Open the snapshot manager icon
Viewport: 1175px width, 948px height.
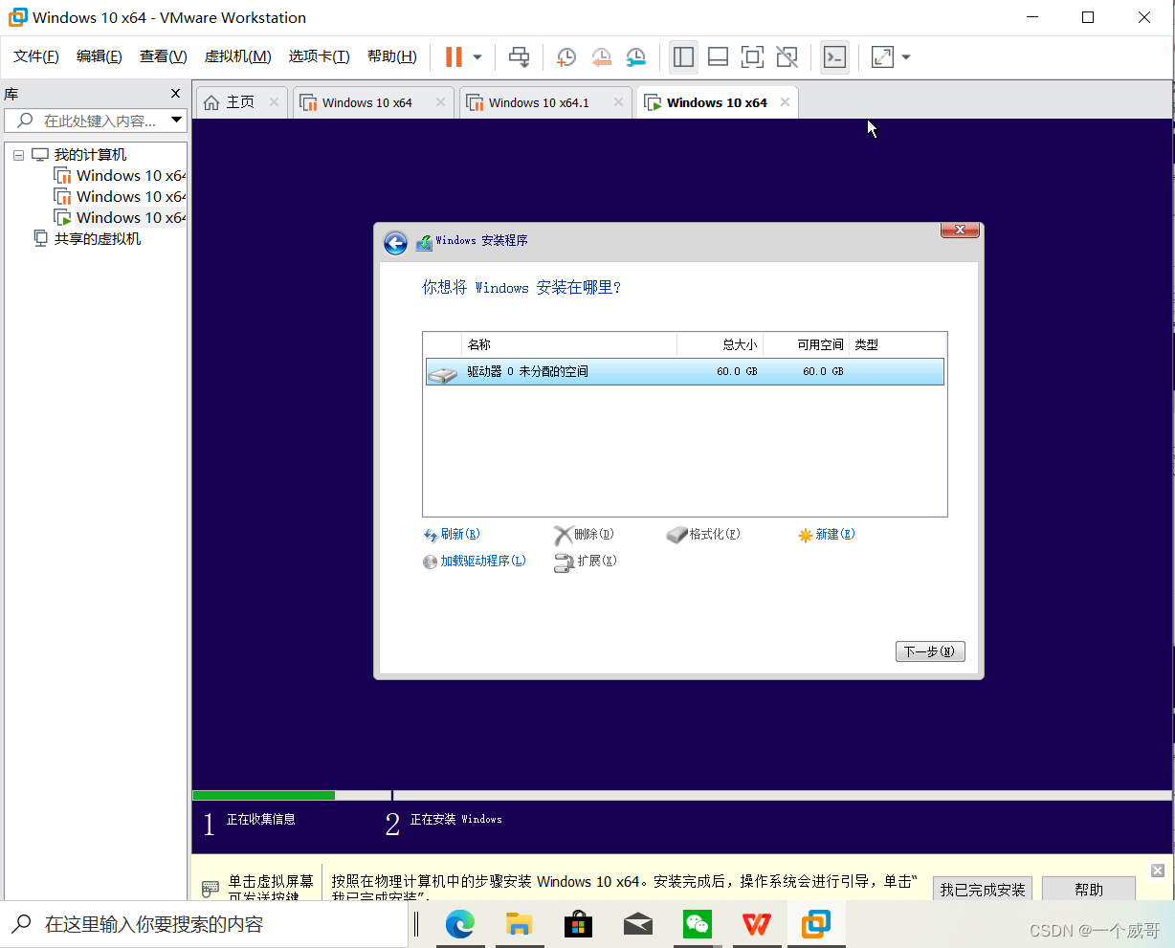click(635, 56)
